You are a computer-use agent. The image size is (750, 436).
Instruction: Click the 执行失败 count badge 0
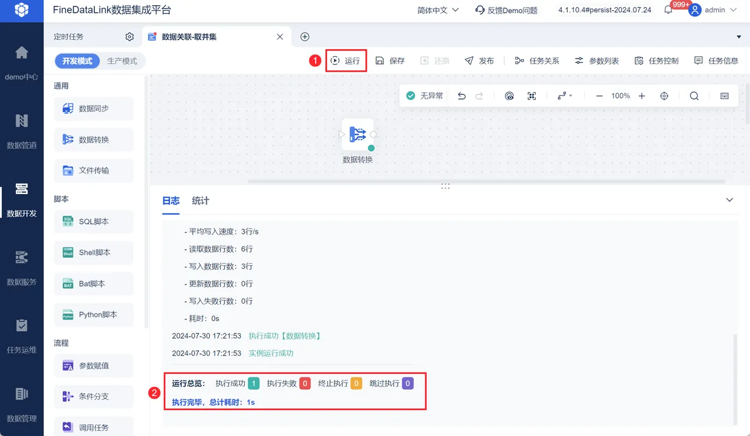pos(305,383)
